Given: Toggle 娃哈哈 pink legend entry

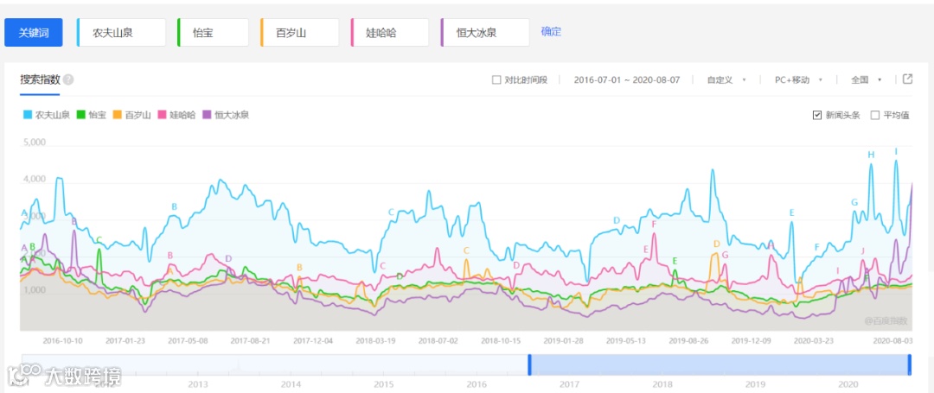Looking at the screenshot, I should coord(176,114).
